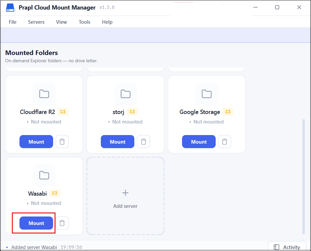Click the Wasabi server name
The image size is (311, 251).
tap(37, 194)
